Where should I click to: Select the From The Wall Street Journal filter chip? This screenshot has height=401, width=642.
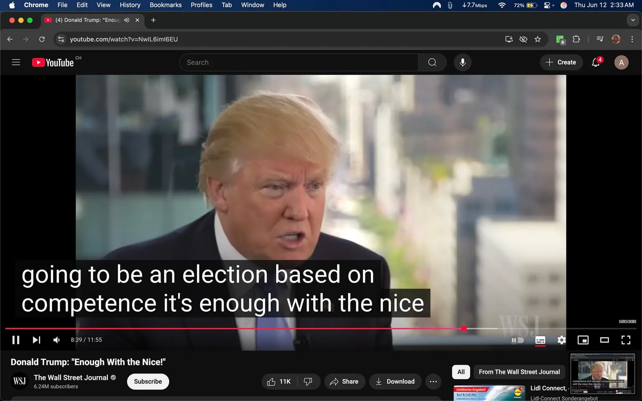[519, 371]
